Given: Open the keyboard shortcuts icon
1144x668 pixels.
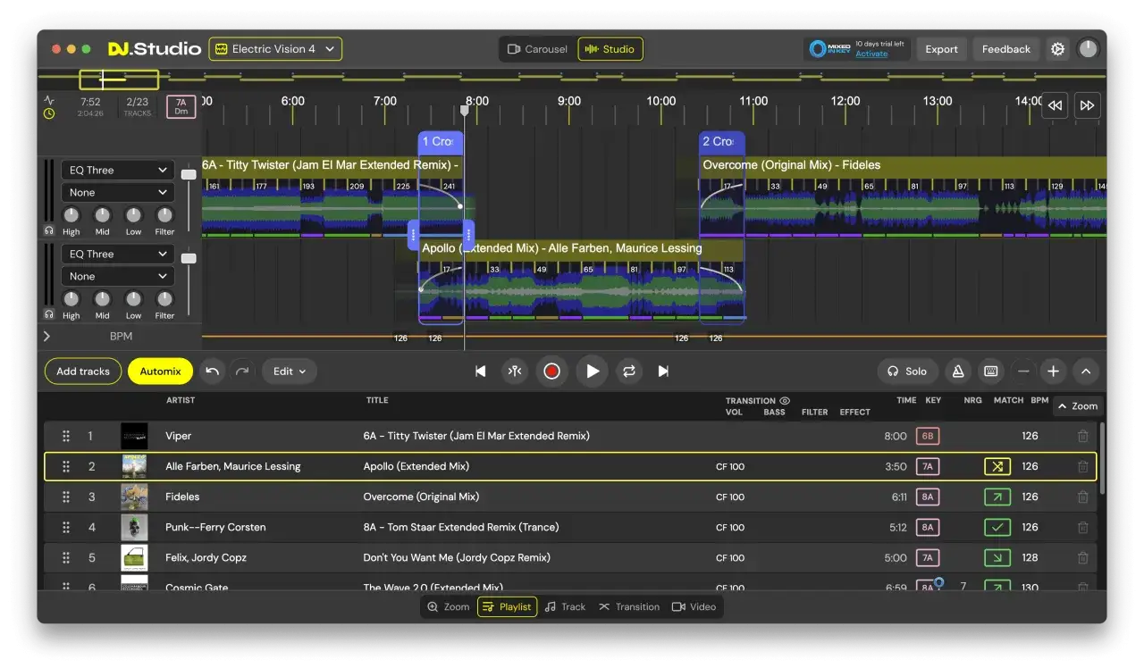Looking at the screenshot, I should tap(990, 372).
